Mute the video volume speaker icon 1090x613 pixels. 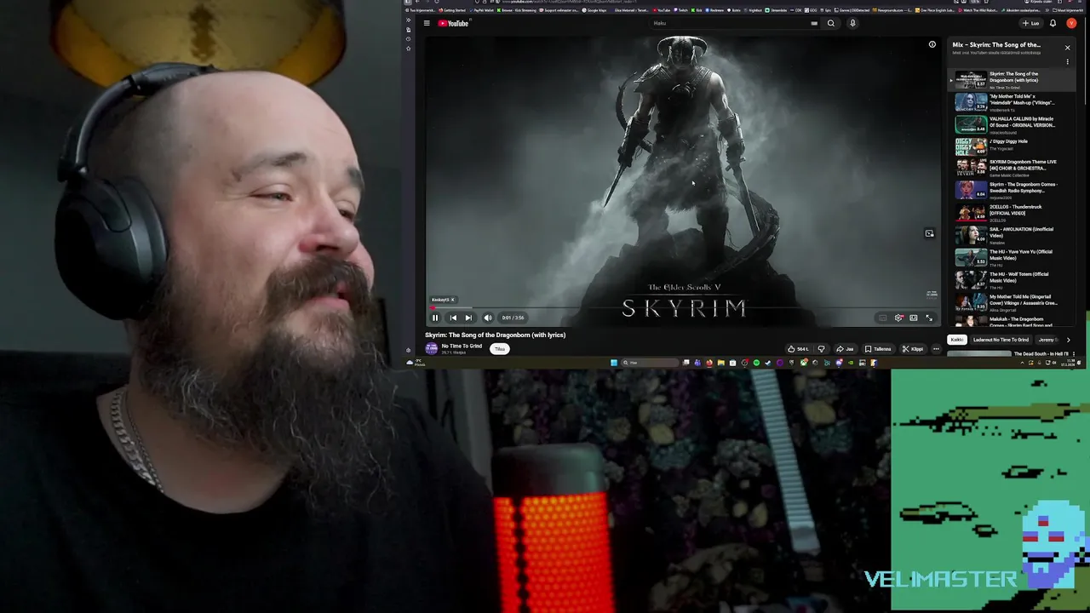coord(488,318)
